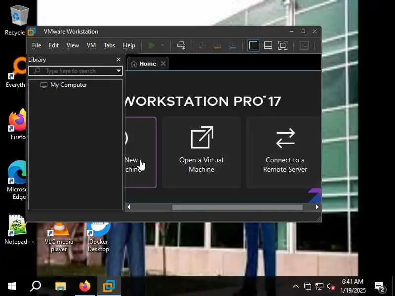Click the muted volume tray icon
This screenshot has width=395, height=296.
[x=331, y=287]
